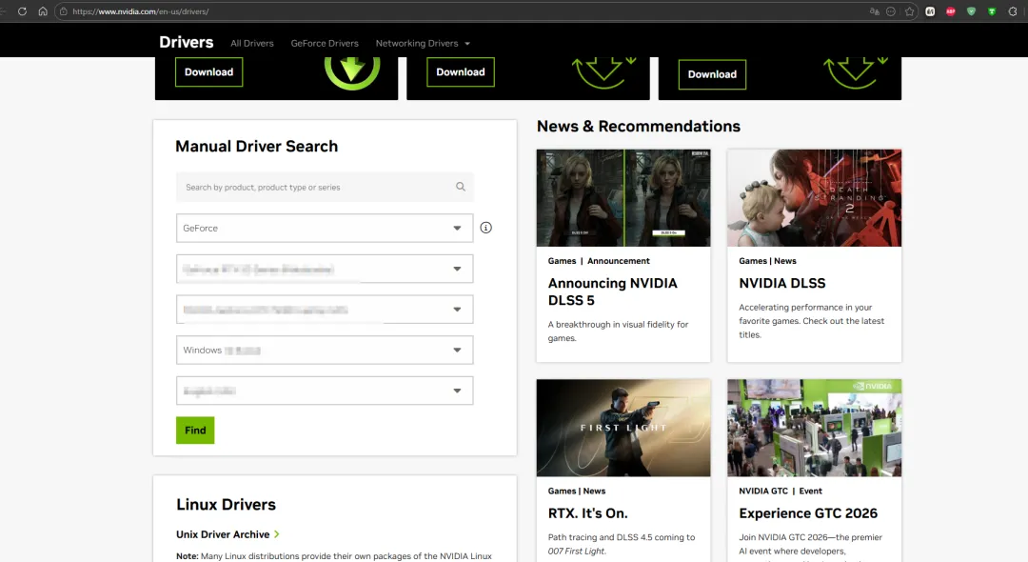Screen dimensions: 1028x562
Task: Open the DLSS 5 comparison thumbnail
Action: 623,198
